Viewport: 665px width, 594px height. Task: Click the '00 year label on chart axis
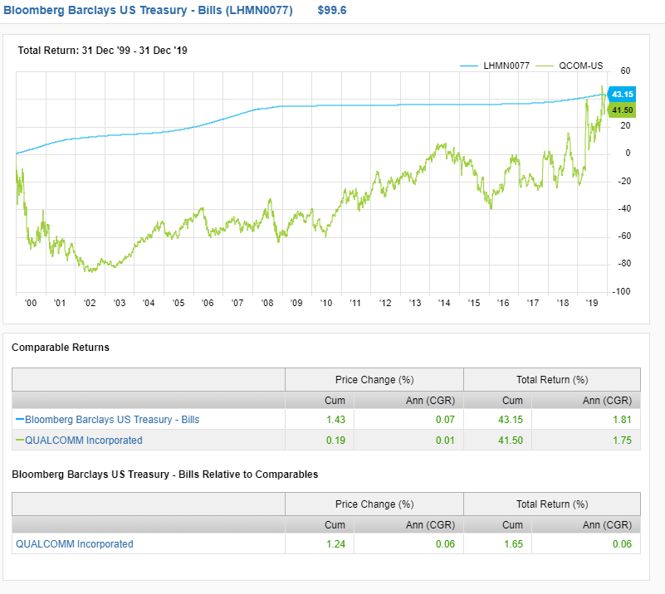pyautogui.click(x=31, y=303)
